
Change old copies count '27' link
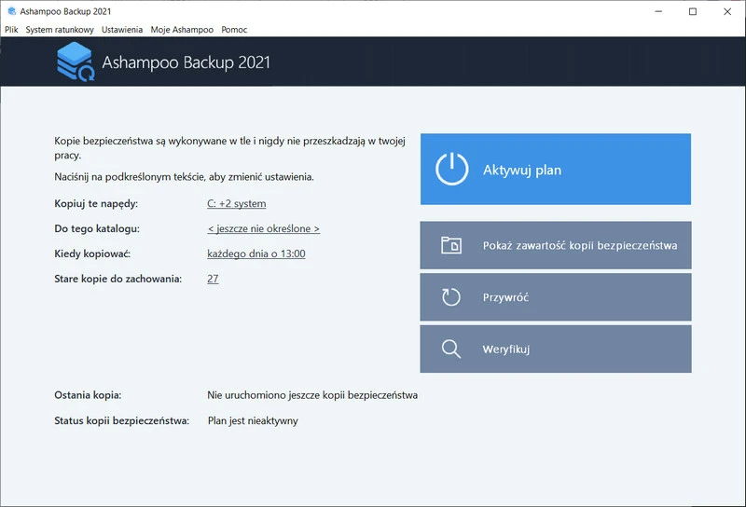point(213,279)
